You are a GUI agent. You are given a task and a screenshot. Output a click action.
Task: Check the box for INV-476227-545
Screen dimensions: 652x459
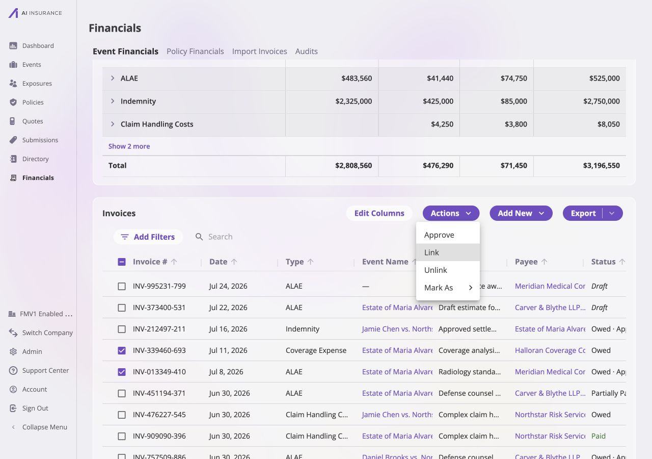coord(122,415)
